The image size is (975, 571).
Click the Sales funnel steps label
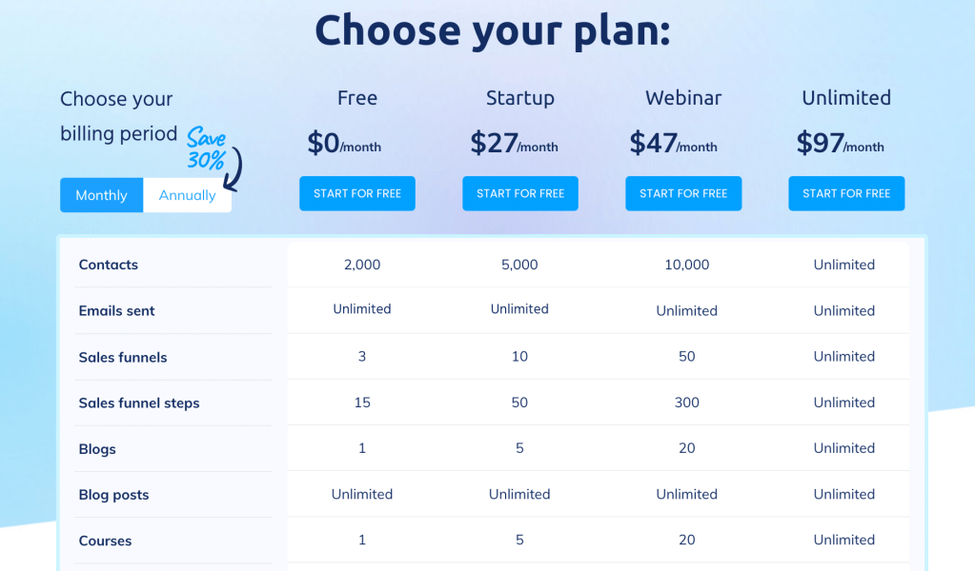point(139,404)
